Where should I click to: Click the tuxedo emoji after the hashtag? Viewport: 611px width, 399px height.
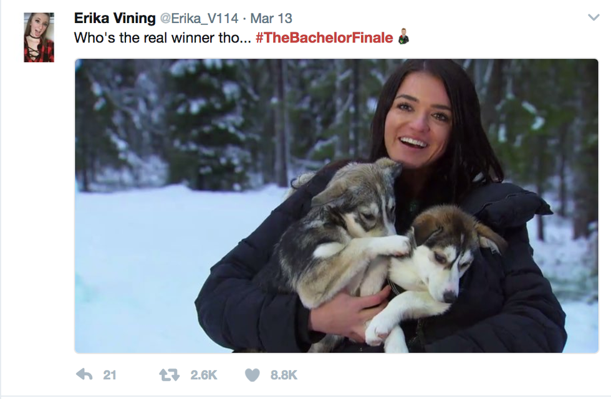coord(403,38)
